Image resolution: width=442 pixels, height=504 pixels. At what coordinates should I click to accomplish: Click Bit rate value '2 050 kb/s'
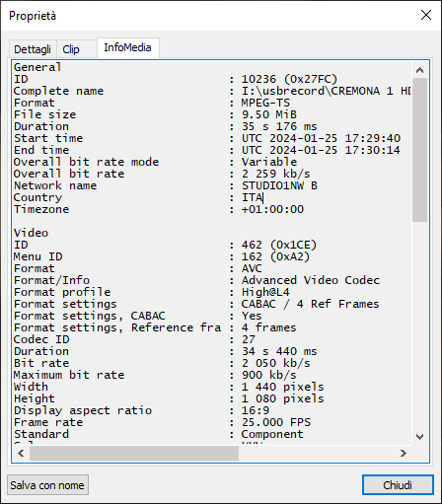tap(276, 363)
